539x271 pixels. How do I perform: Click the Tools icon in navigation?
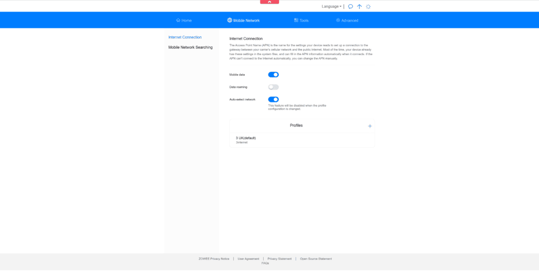click(x=296, y=20)
